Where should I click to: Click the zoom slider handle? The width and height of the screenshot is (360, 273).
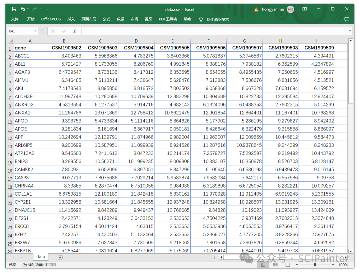click(315, 265)
